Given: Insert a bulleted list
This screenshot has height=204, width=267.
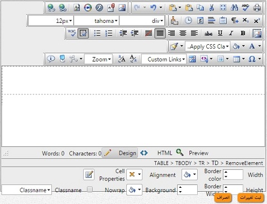Looking at the screenshot, I should [97, 34].
